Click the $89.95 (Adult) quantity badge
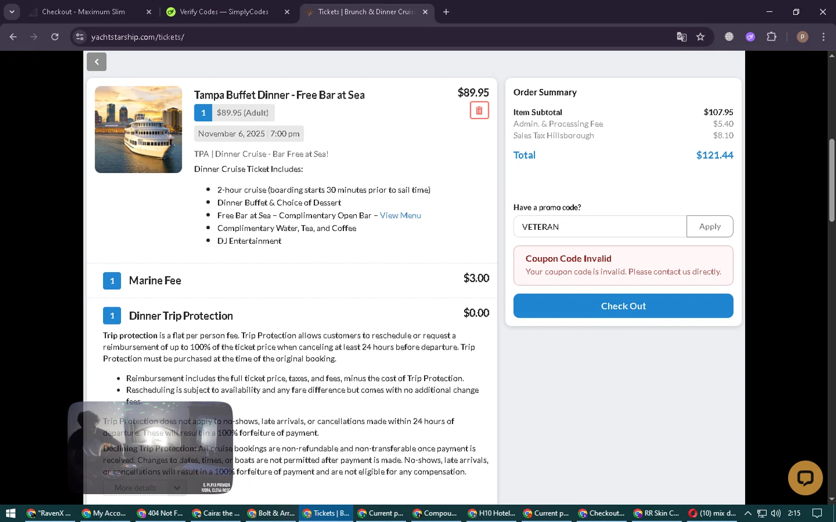The height and width of the screenshot is (522, 836). [234, 112]
